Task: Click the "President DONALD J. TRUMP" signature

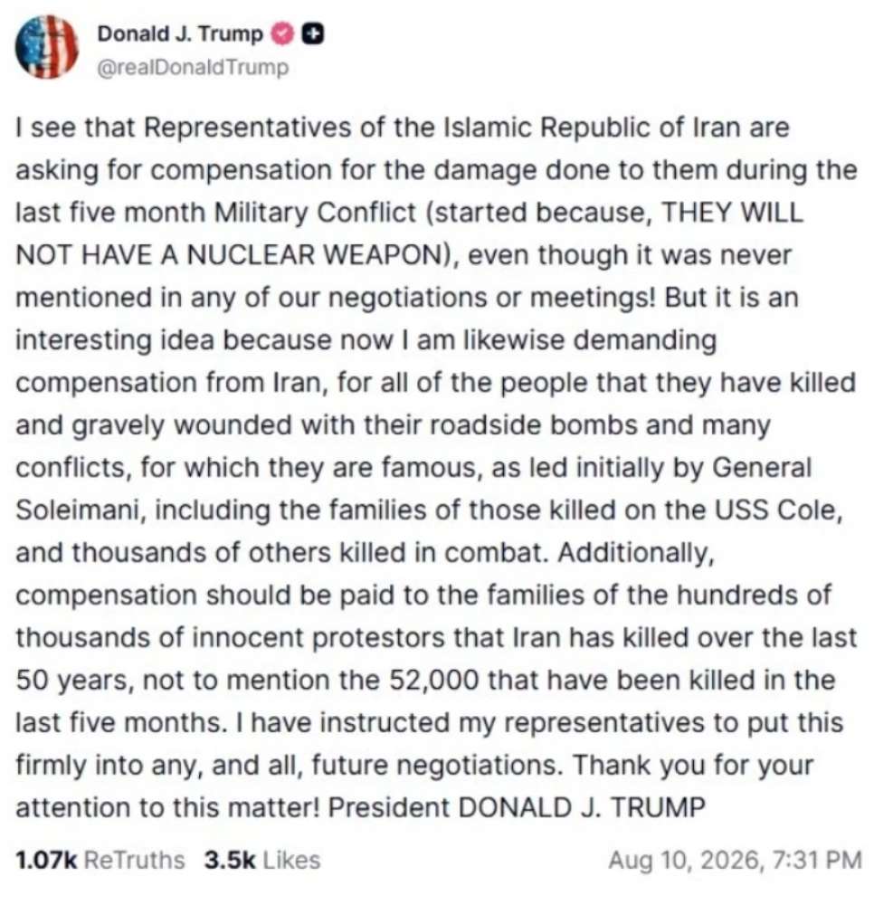Action: 517,807
